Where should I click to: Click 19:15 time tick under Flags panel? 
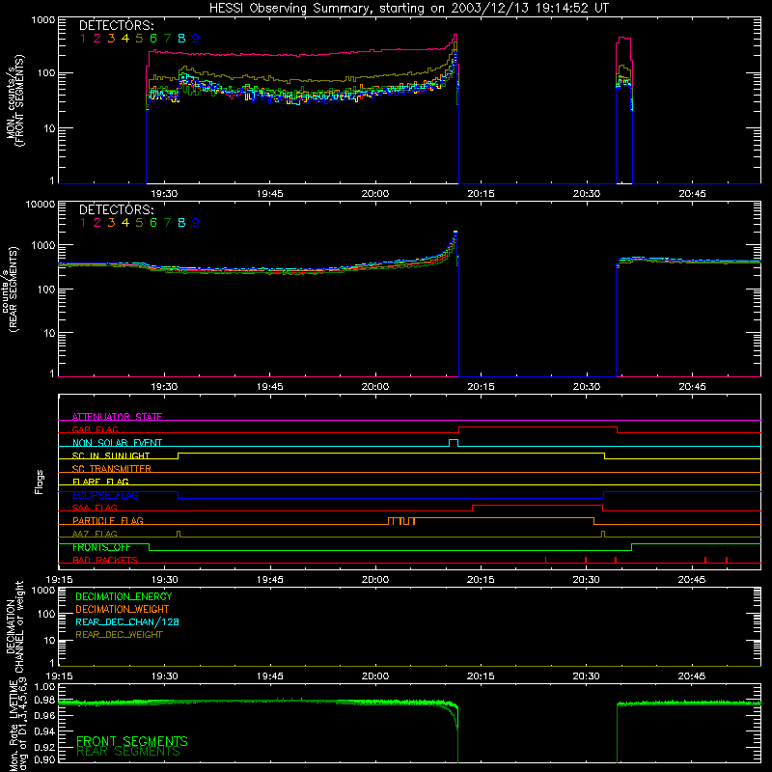coord(59,580)
